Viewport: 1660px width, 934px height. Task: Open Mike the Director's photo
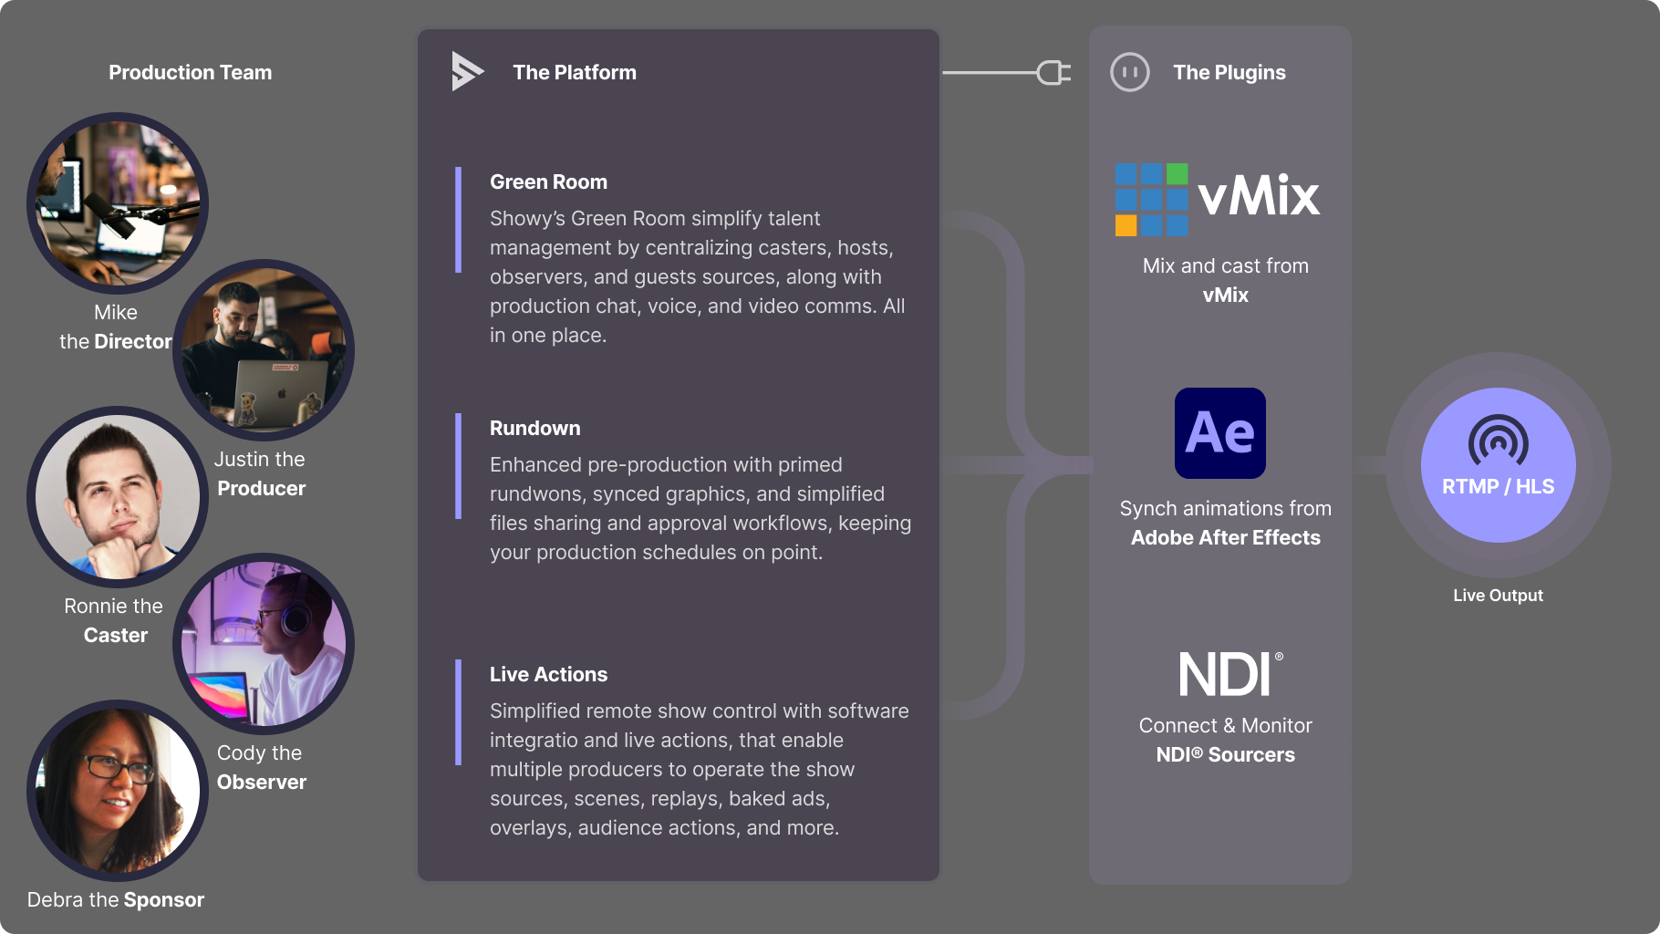118,203
